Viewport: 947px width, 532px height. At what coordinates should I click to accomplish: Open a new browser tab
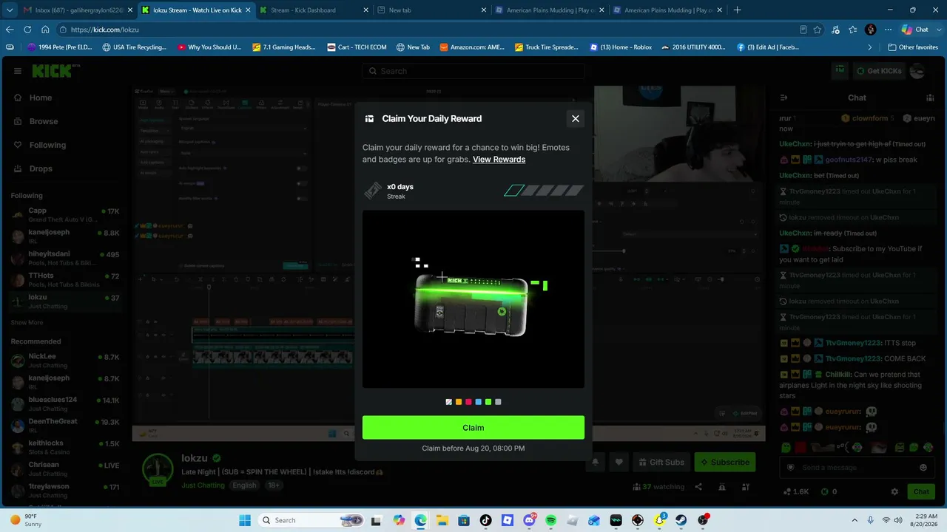coord(737,10)
